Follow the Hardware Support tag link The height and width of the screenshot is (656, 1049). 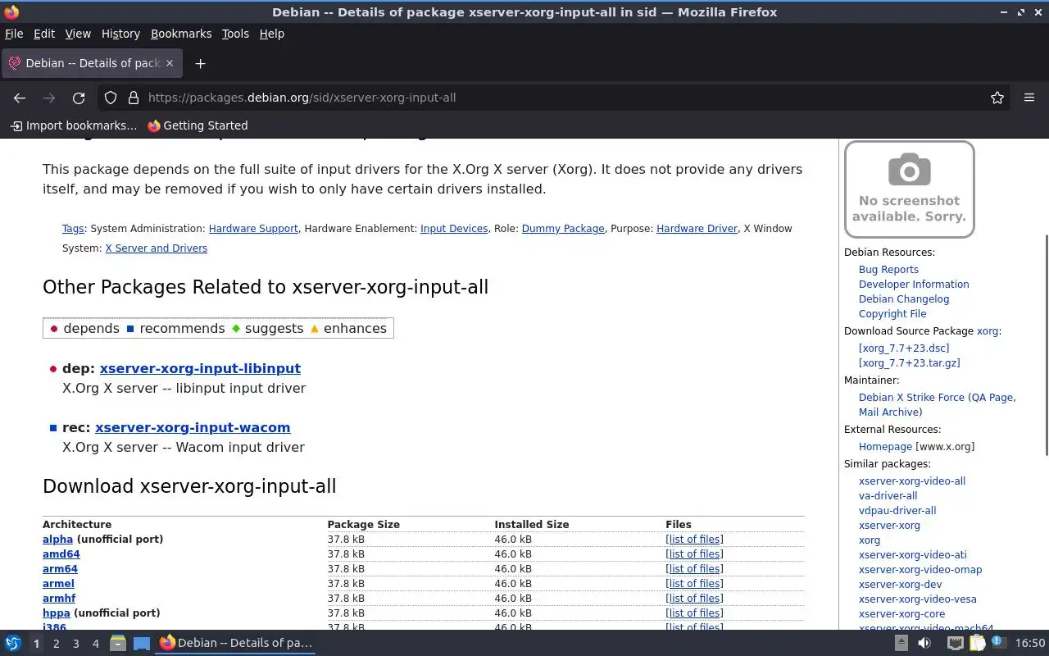point(253,229)
